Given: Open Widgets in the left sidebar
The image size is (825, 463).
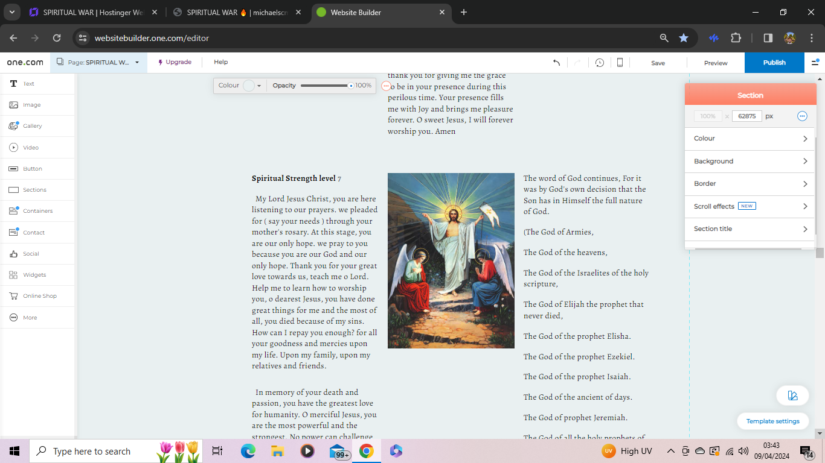Looking at the screenshot, I should (x=37, y=275).
